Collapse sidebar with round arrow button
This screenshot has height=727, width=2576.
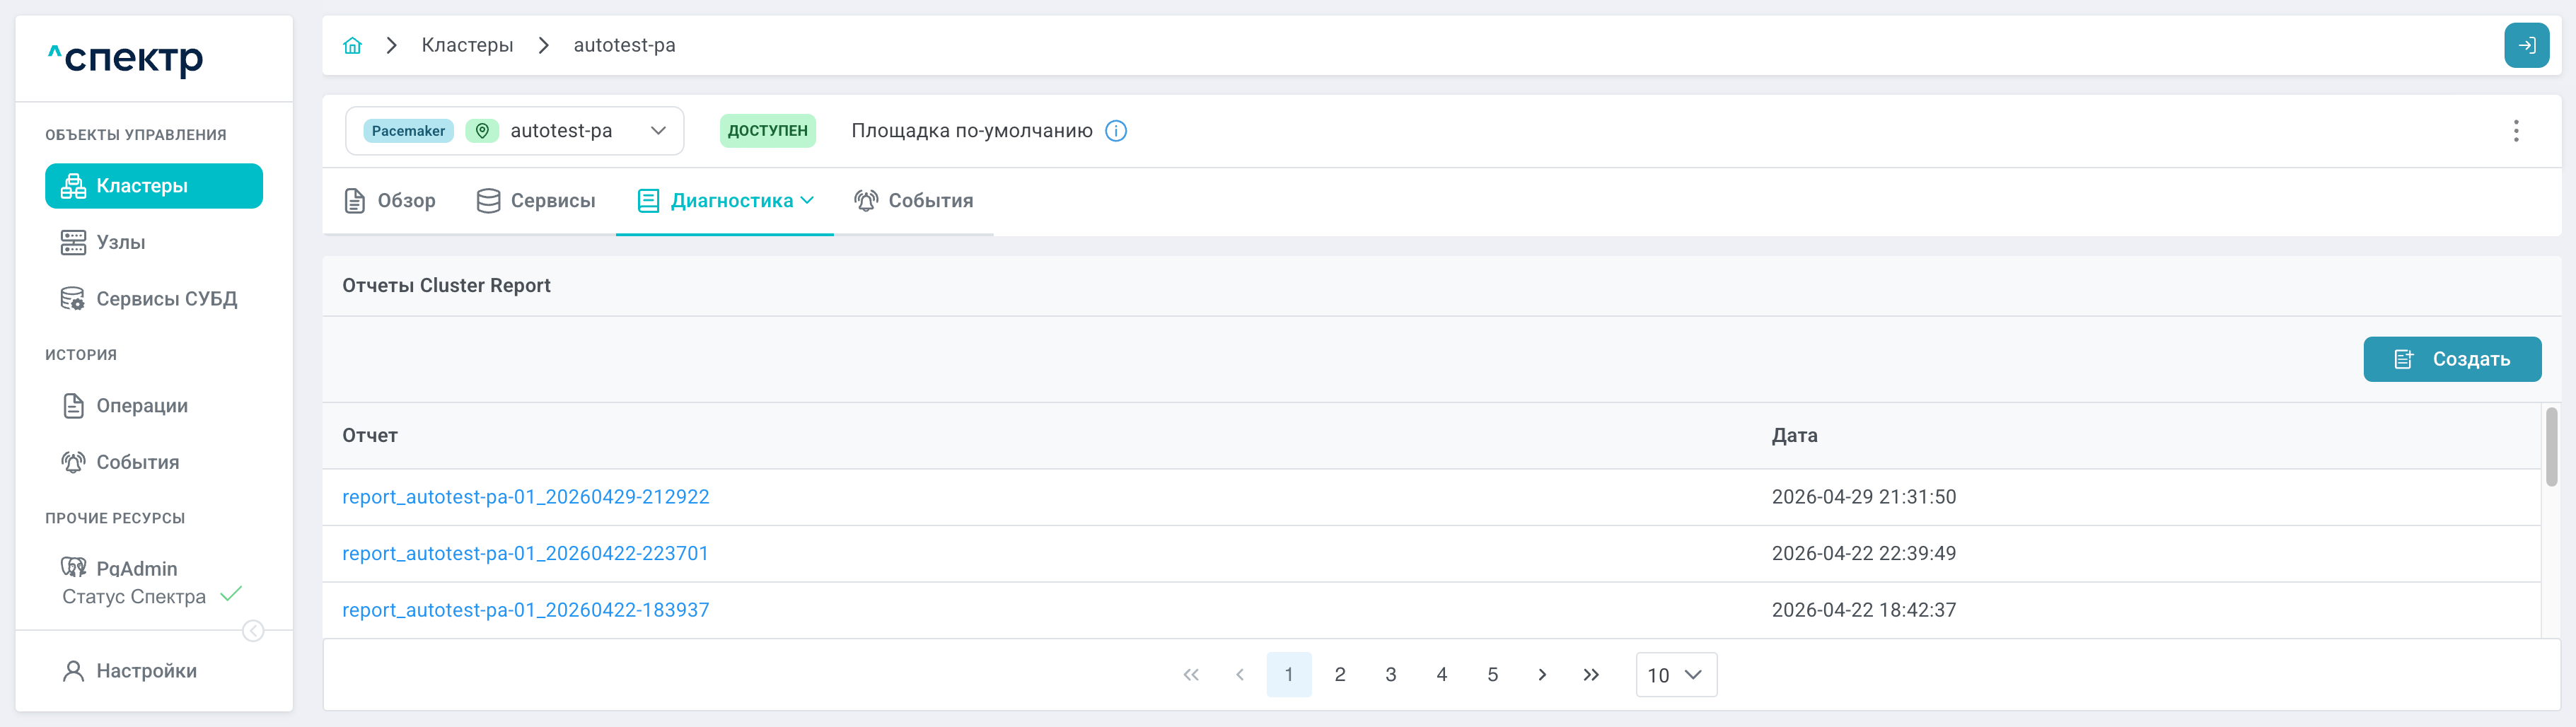tap(253, 631)
